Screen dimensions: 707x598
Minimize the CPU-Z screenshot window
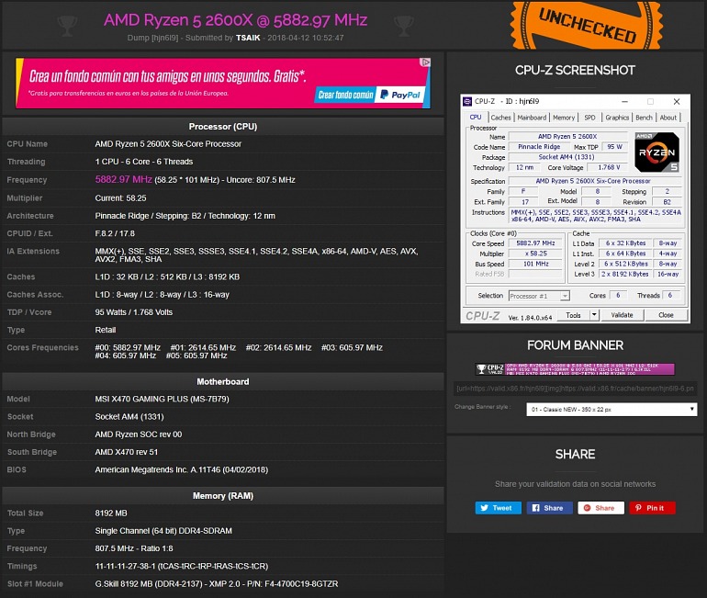pyautogui.click(x=624, y=101)
